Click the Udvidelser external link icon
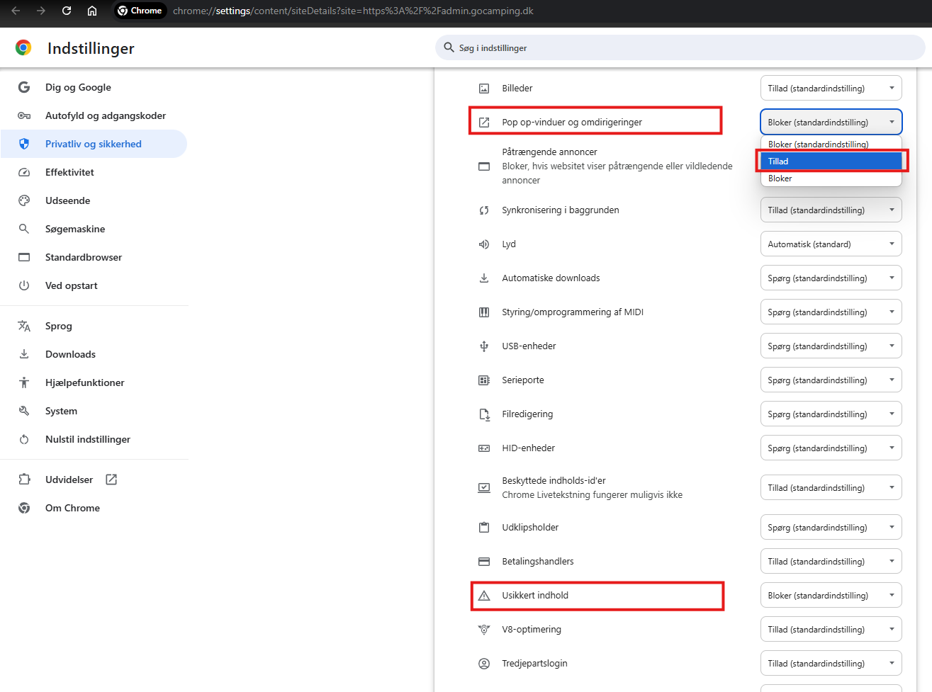The image size is (932, 692). (x=111, y=480)
